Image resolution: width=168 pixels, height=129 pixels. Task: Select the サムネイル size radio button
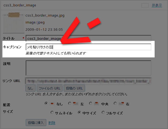[52, 113]
